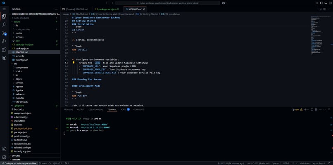333x165 pixels.
Task: Go back with the navigation arrow
Action: tap(107, 3)
